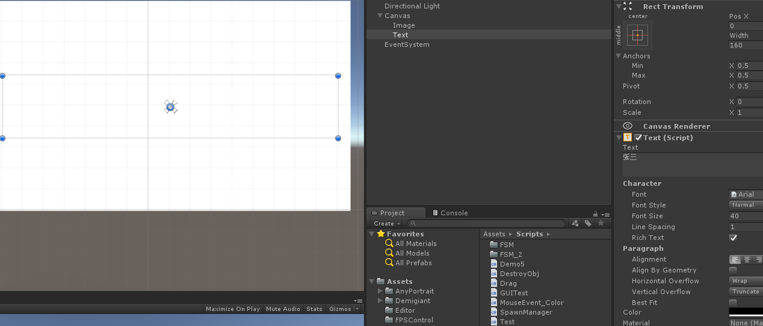Click the Canvas Renderer eye icon

(x=628, y=126)
